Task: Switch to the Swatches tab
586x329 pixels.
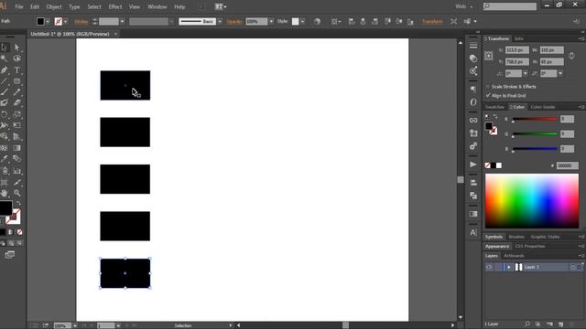Action: [494, 107]
